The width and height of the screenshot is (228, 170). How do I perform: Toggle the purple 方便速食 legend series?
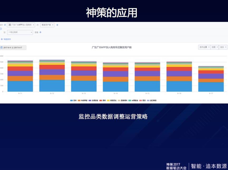tap(93, 101)
